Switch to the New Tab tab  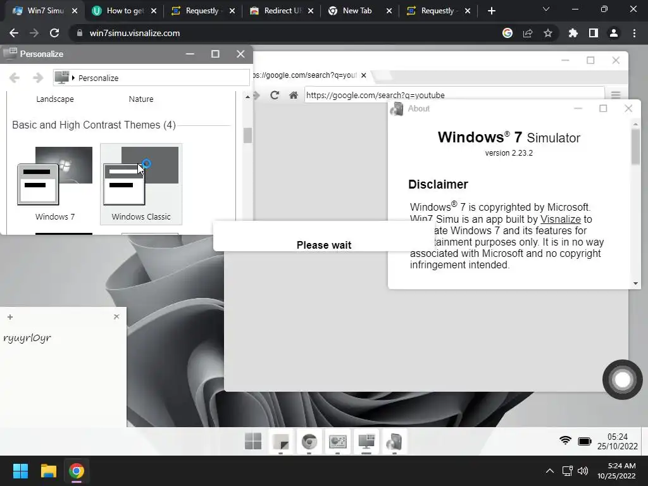(359, 11)
